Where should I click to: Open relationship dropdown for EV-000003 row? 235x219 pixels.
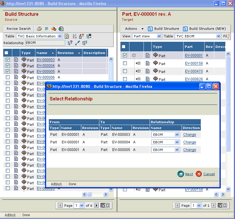point(177,135)
